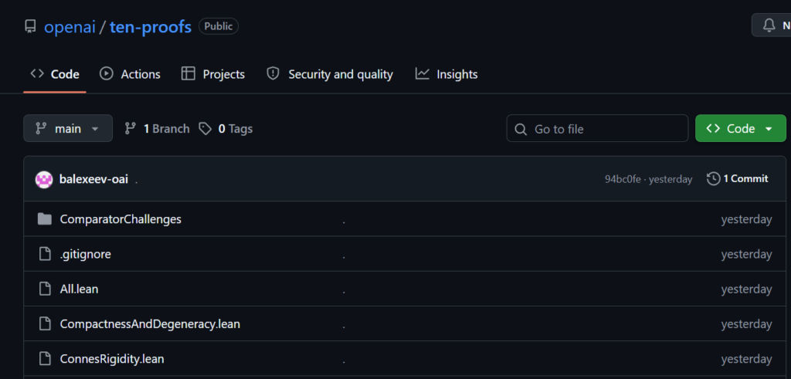This screenshot has width=791, height=379.
Task: Select the Code tab
Action: click(55, 74)
